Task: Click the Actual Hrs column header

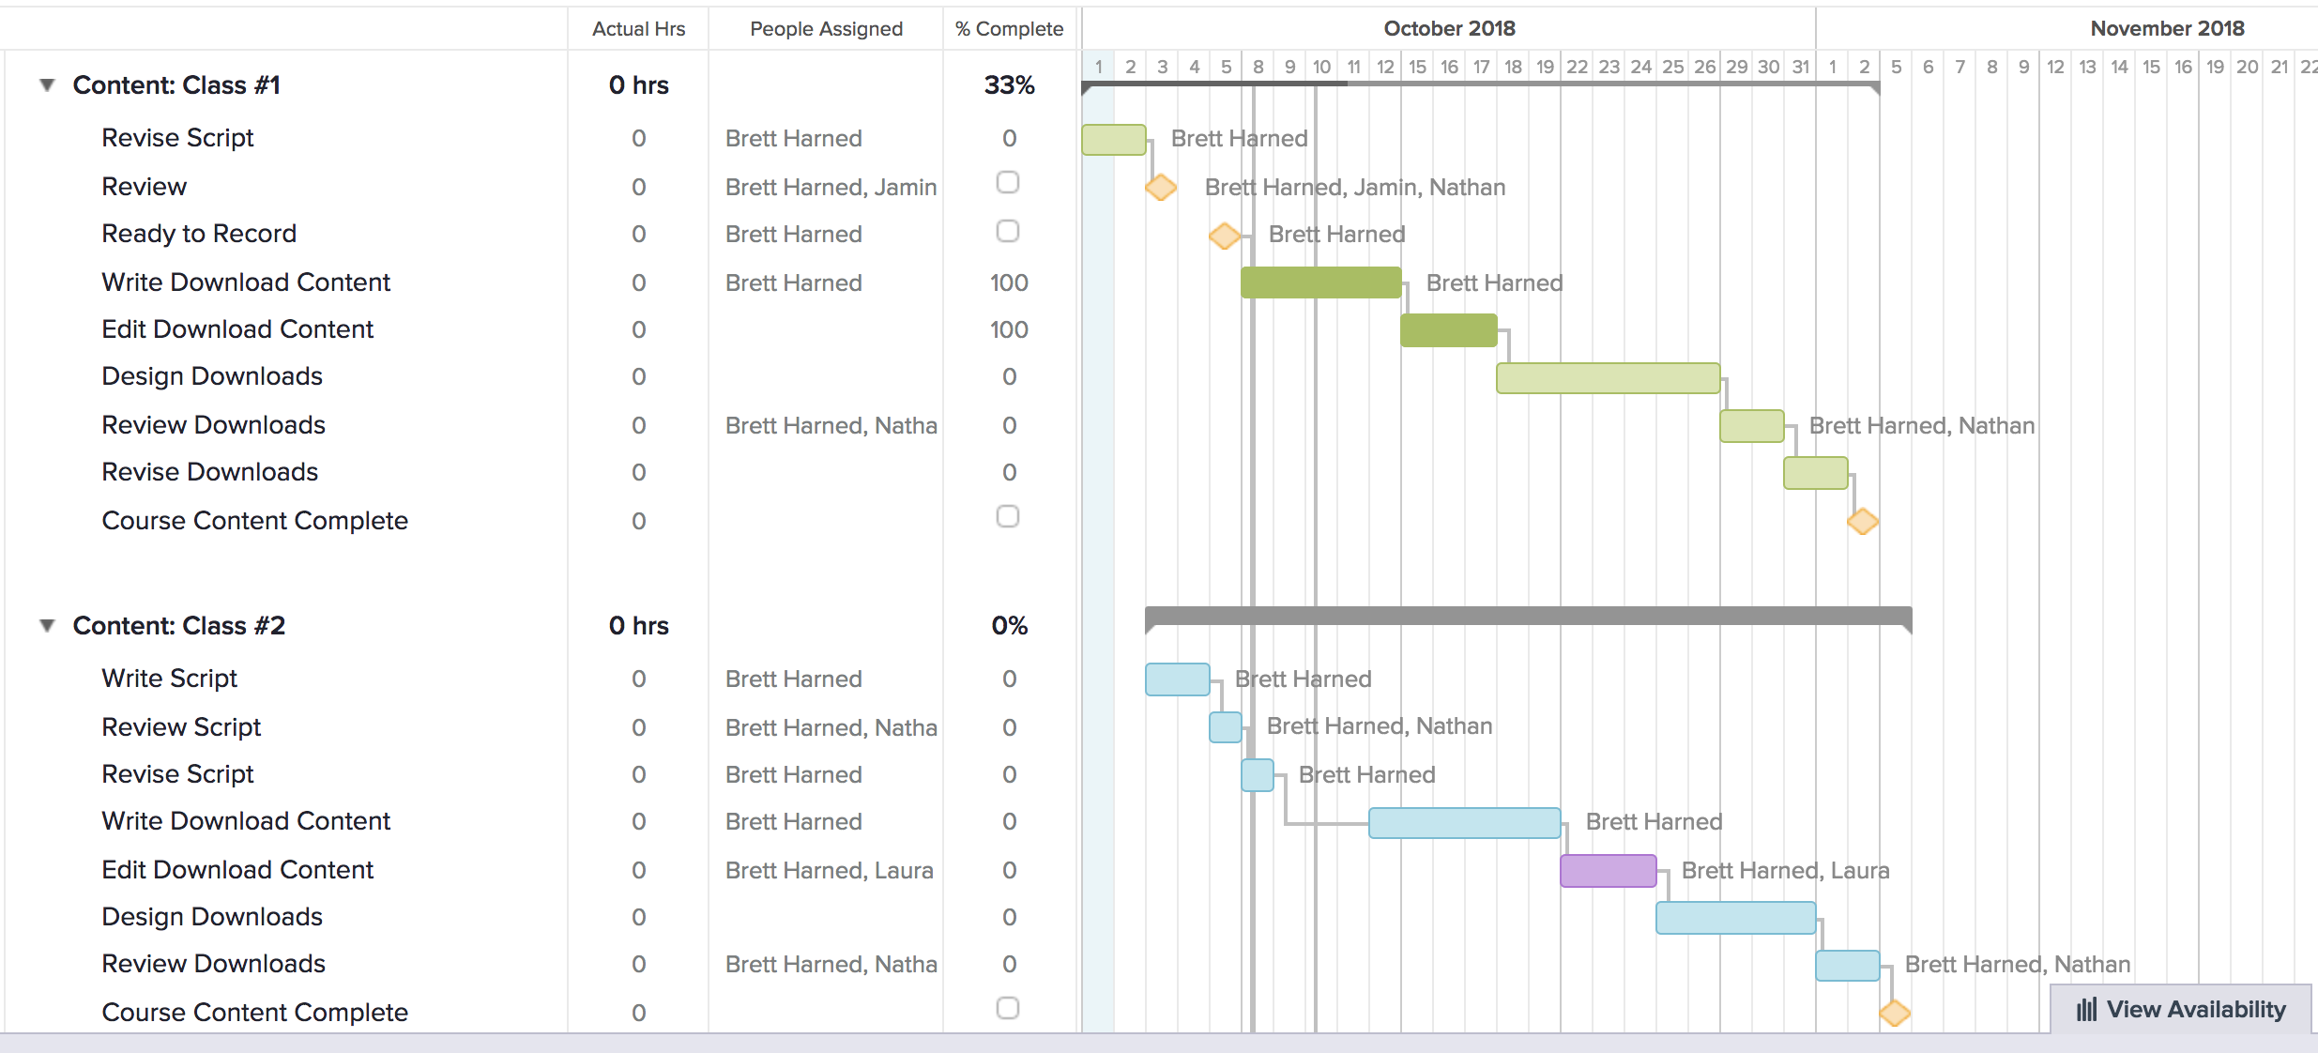Action: [x=638, y=28]
